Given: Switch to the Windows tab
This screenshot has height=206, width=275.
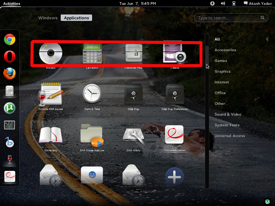Looking at the screenshot, I should (48, 18).
